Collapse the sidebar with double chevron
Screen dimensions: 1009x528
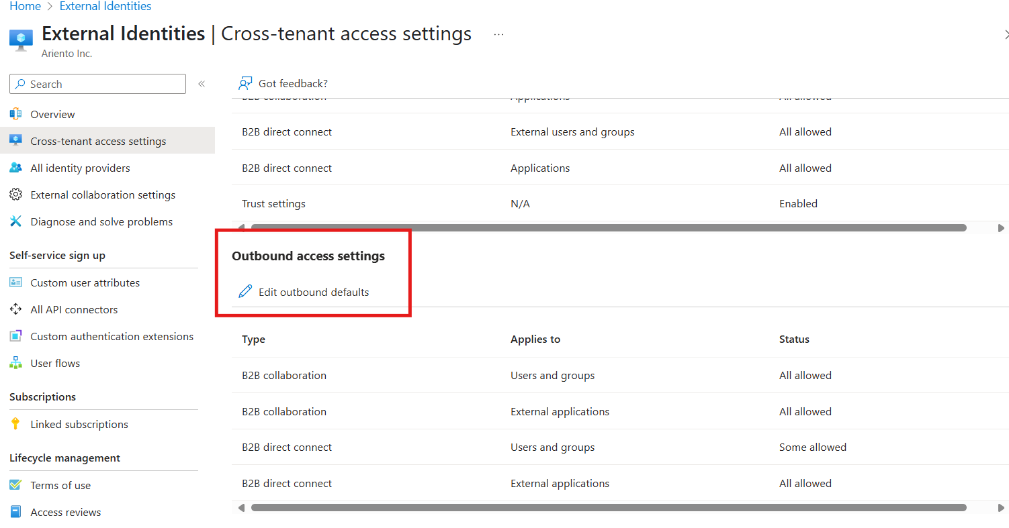click(x=201, y=84)
